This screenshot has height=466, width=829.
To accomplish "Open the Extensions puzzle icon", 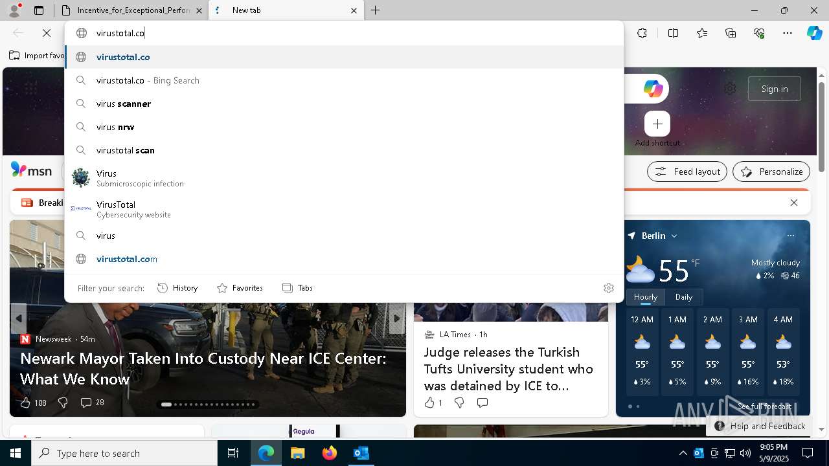I will [x=642, y=33].
